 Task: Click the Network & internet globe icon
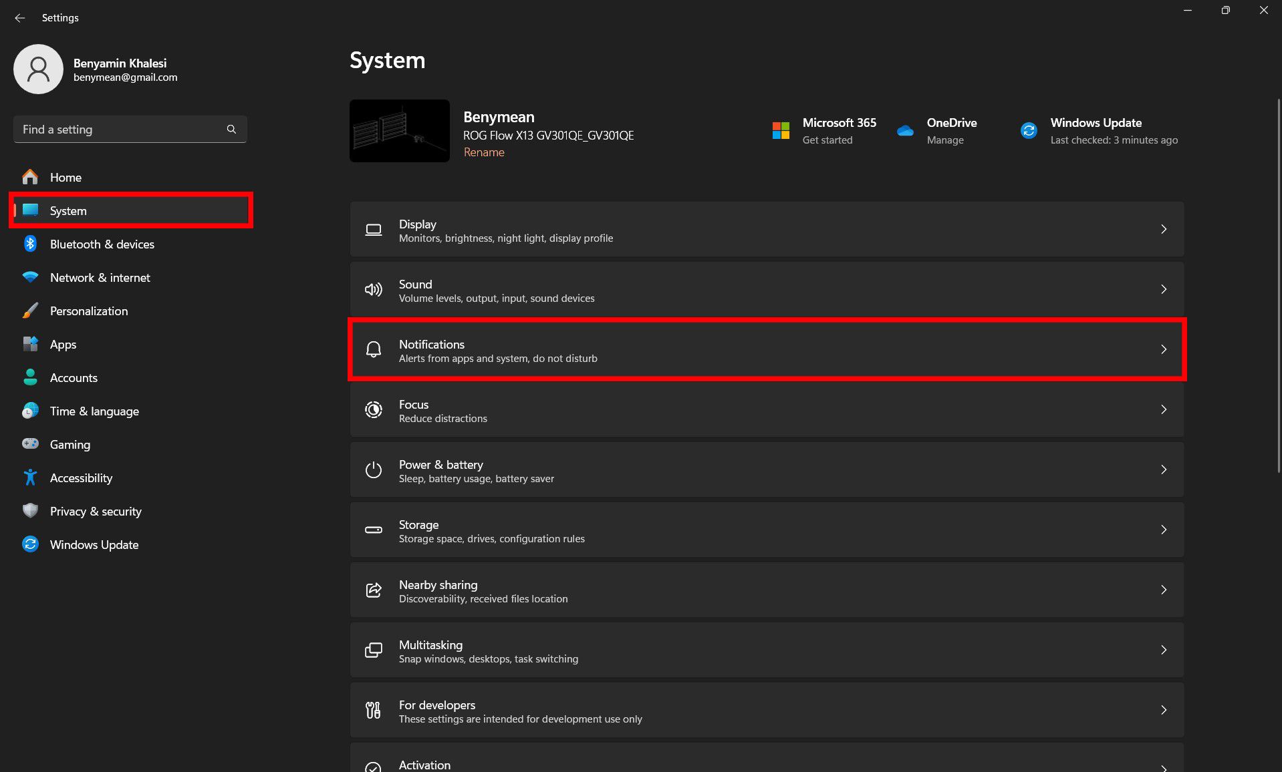coord(30,277)
